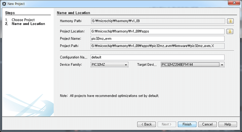242x132 pixels.
Task: Click the Harmony Path label
Action: pos(71,21)
